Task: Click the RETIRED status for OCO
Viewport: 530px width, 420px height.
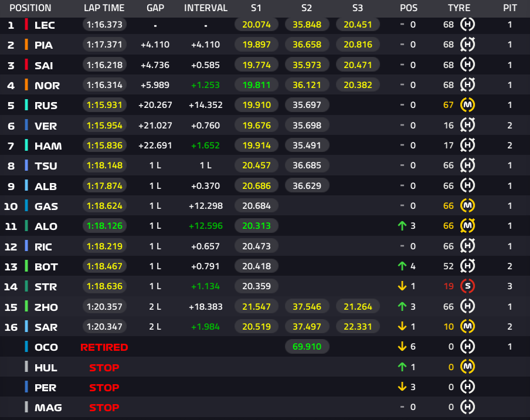Action: [104, 347]
